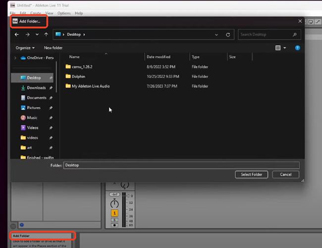The width and height of the screenshot is (322, 248).
Task: Select the cemu_1.26.2 folder
Action: click(x=82, y=67)
